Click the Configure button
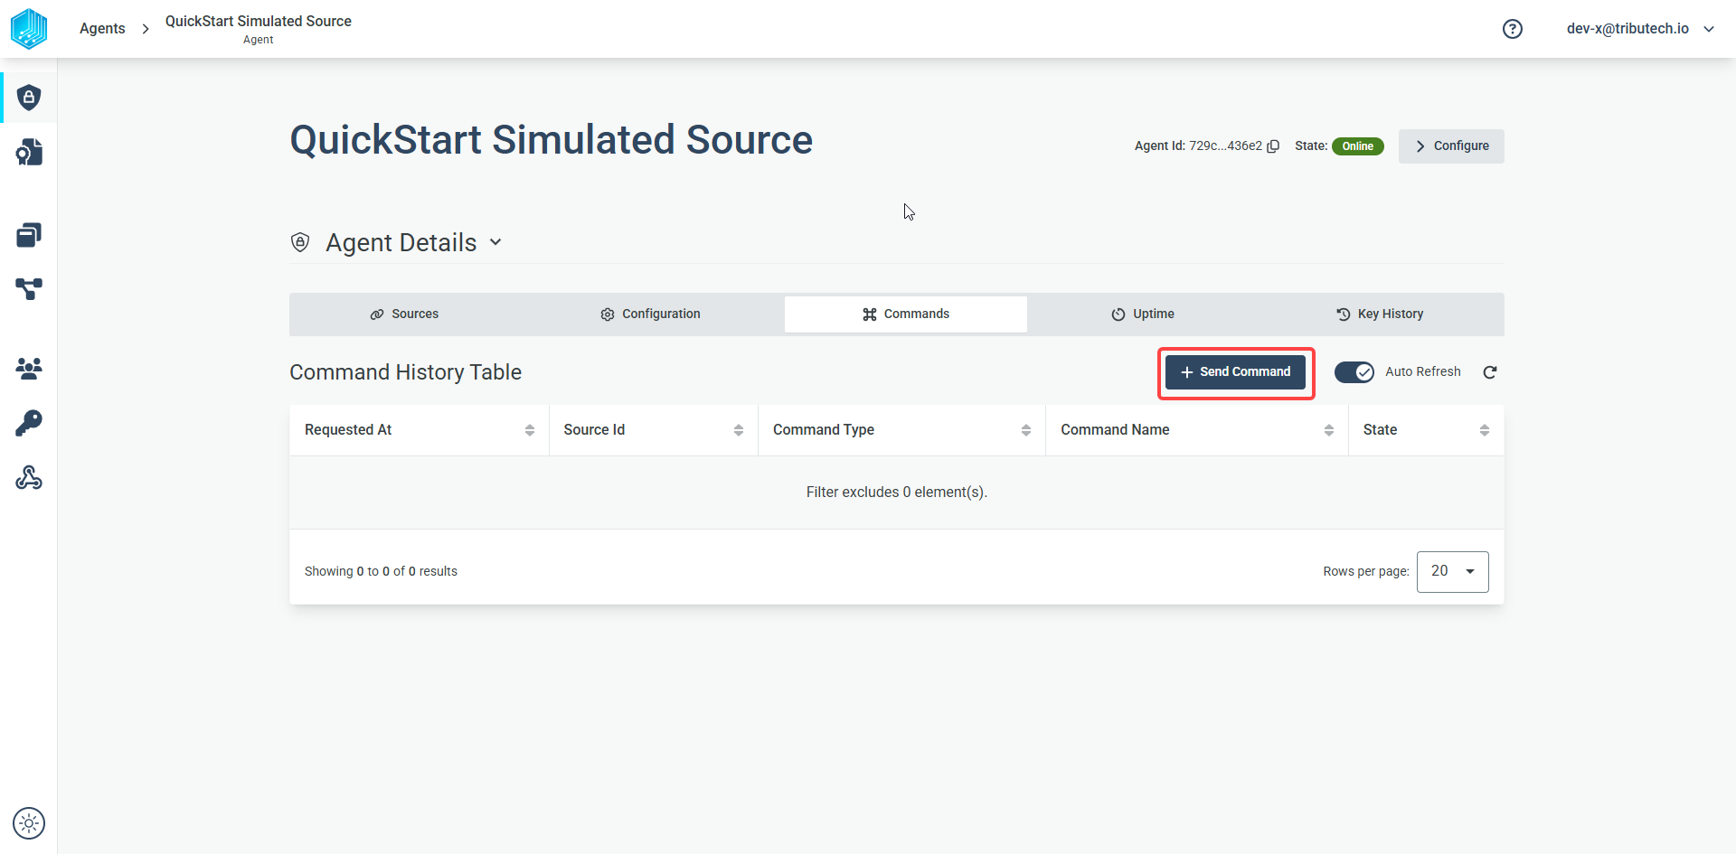The image size is (1736, 854). point(1451,146)
